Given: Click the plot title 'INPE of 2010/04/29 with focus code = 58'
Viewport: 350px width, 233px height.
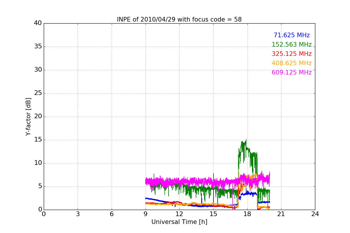Looking at the screenshot, I should [179, 20].
